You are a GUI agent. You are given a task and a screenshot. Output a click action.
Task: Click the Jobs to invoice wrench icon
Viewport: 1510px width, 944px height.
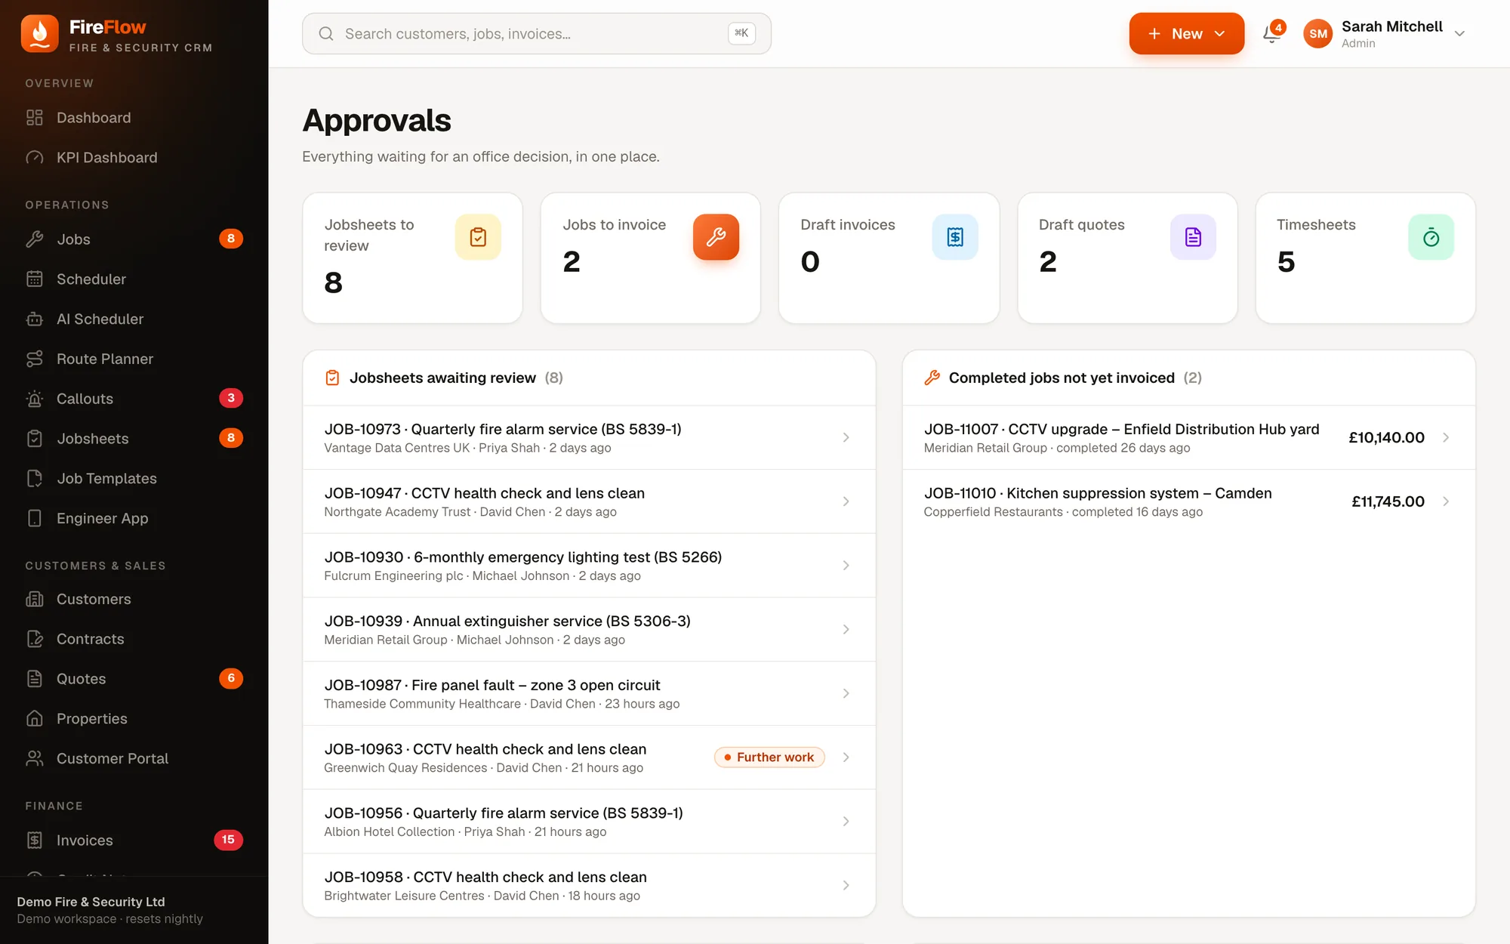pos(716,237)
